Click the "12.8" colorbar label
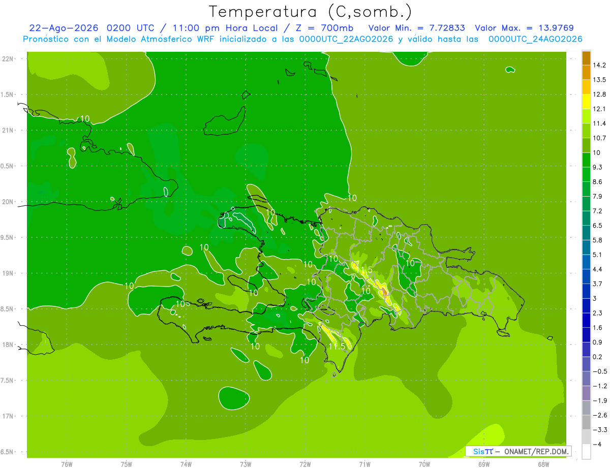 (x=599, y=94)
